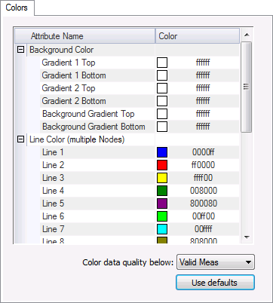Click the 800080 hex value
The image size is (273, 303).
(204, 204)
